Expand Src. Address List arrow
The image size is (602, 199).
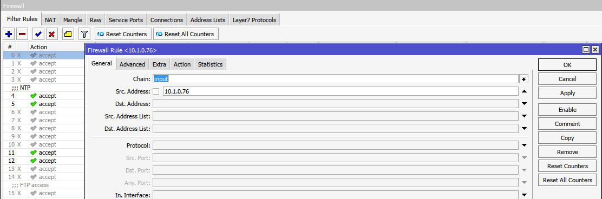pos(525,116)
